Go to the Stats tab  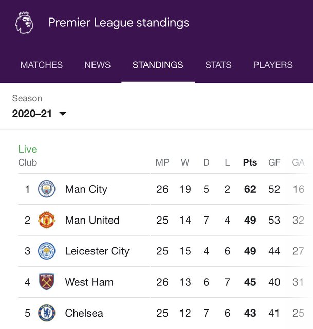click(218, 65)
